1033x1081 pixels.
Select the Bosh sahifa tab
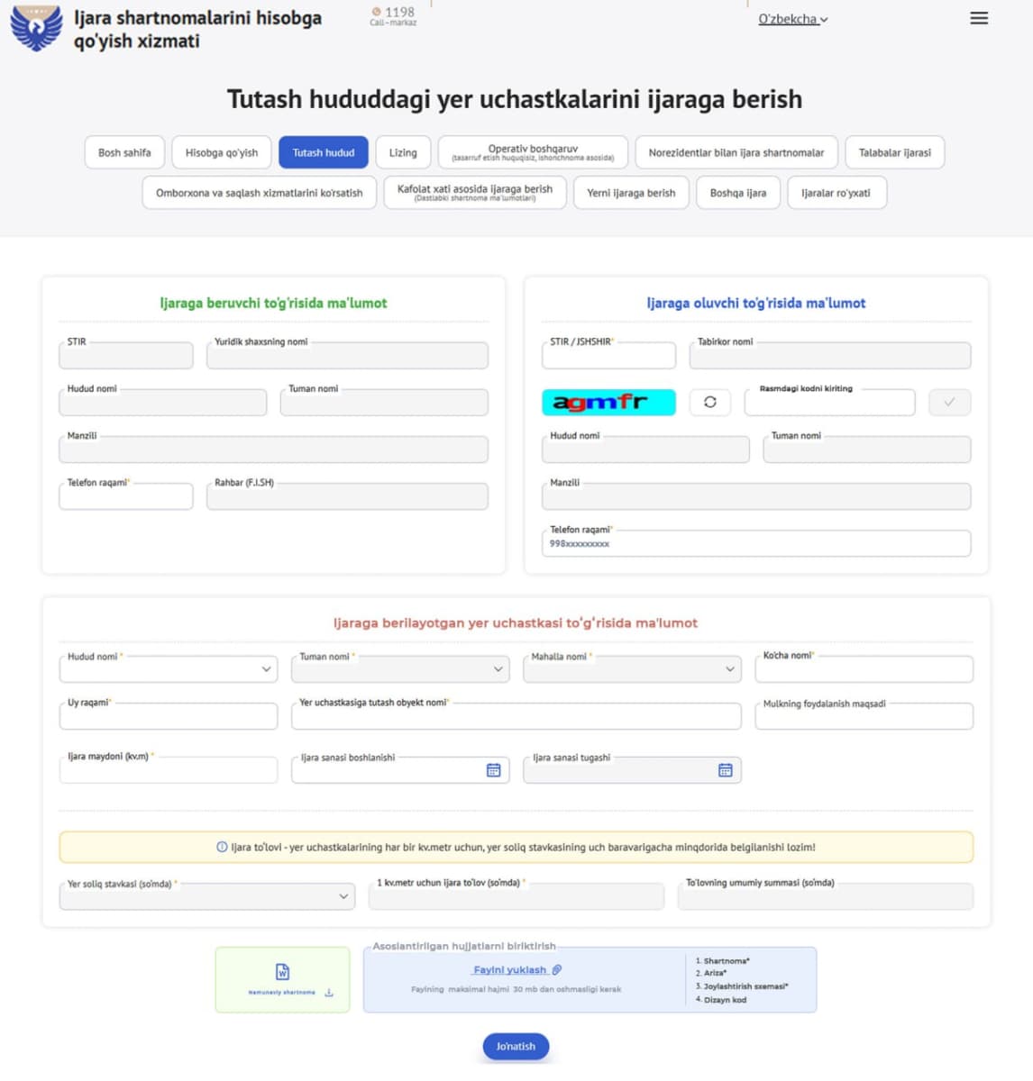click(123, 151)
